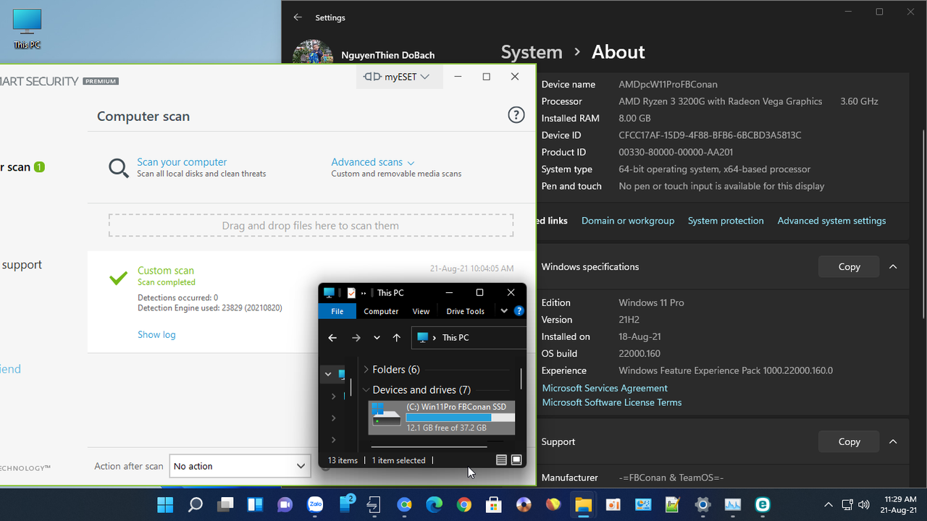This screenshot has width=927, height=521.
Task: Open the File menu in Explorer
Action: [337, 310]
